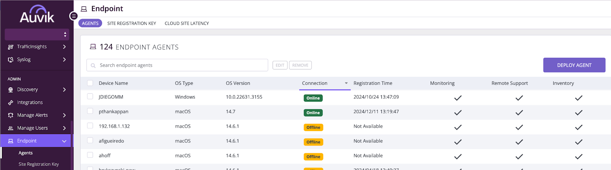611x170 pixels.
Task: Click the Manage Users people icon
Action: click(x=11, y=128)
